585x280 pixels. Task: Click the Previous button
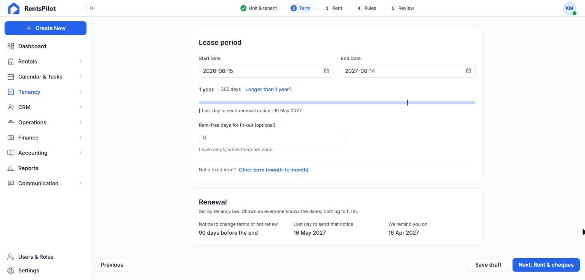tap(112, 265)
